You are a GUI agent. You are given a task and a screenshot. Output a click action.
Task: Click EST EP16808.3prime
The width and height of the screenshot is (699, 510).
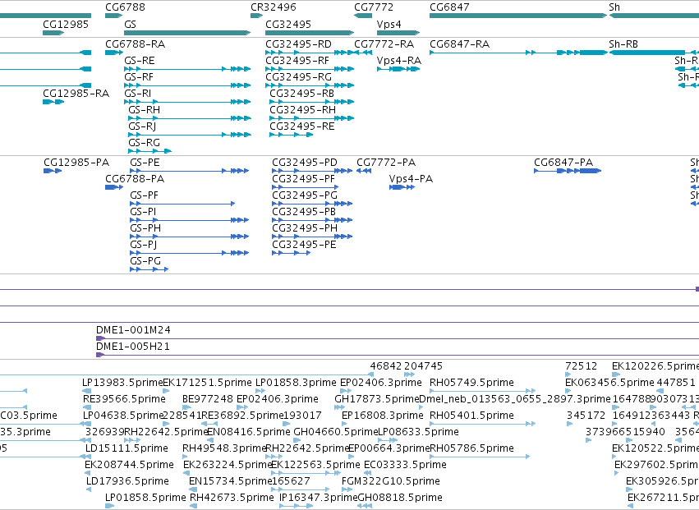click(x=383, y=416)
